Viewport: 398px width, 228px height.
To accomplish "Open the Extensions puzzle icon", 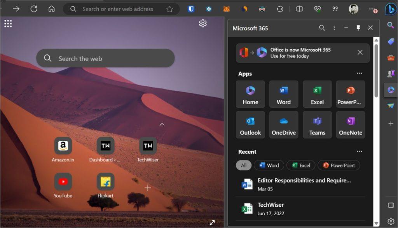I will click(280, 9).
